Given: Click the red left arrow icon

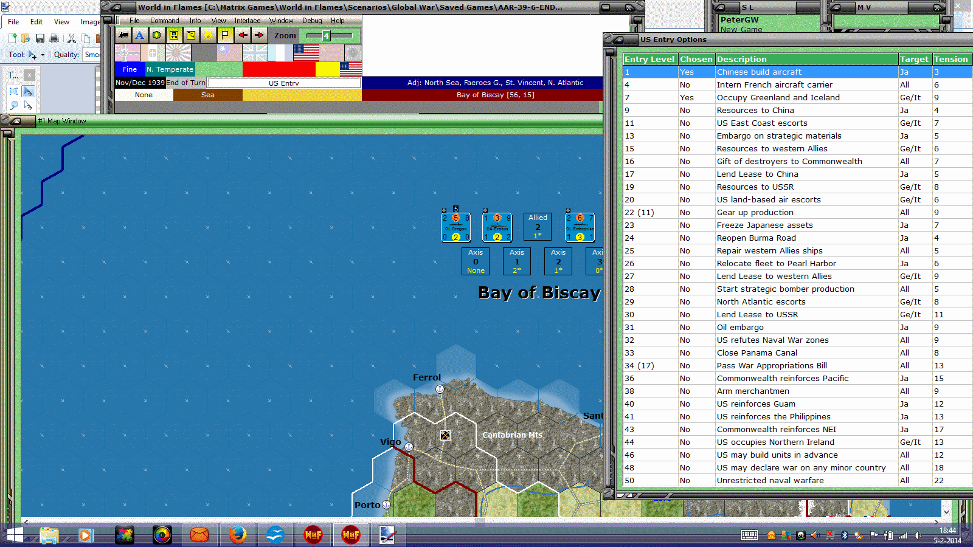Looking at the screenshot, I should tap(242, 35).
